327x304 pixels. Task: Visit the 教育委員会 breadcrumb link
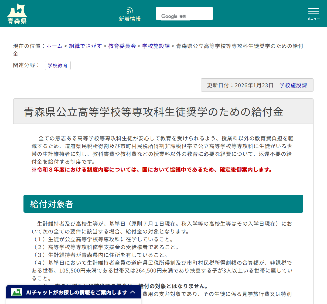tap(122, 46)
